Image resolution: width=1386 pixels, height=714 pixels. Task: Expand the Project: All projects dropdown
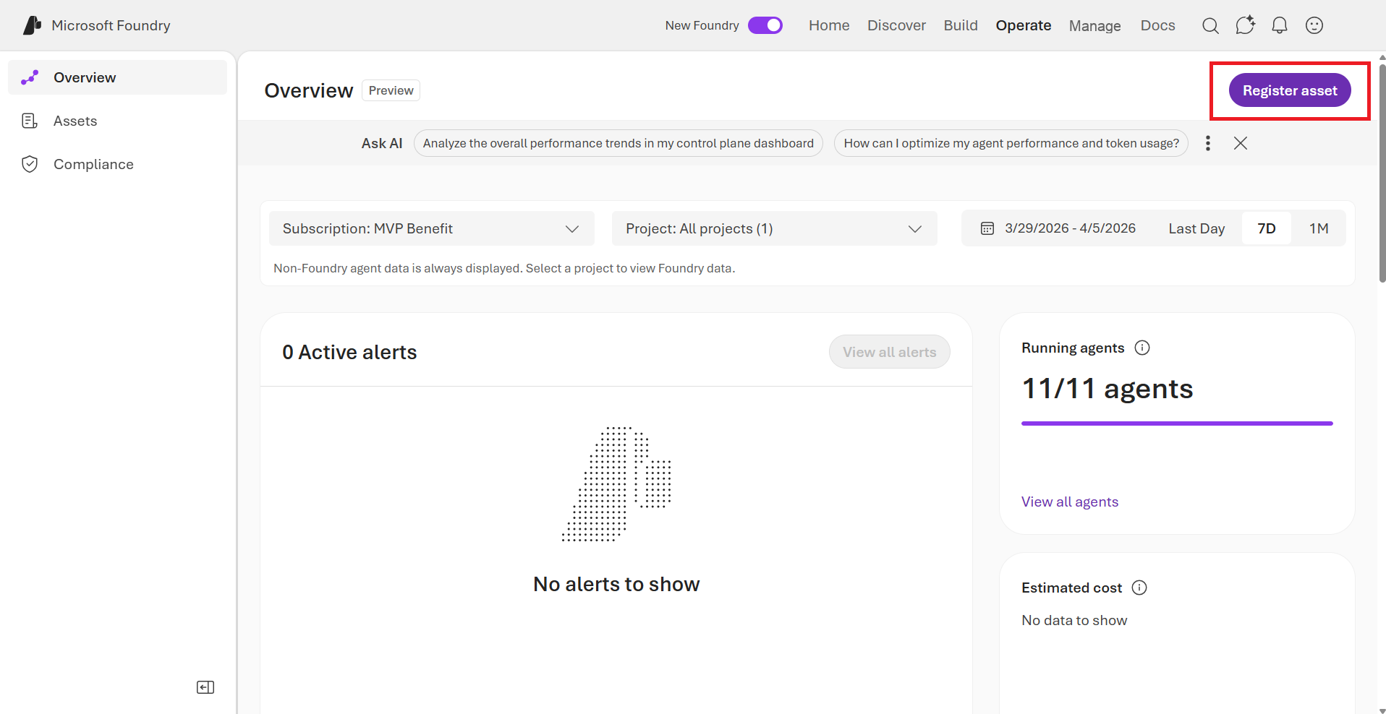[x=775, y=228]
